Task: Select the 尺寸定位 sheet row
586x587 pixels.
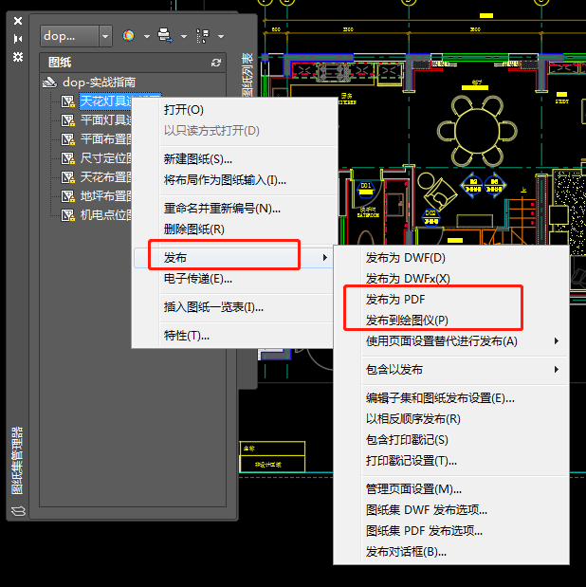Action: click(x=106, y=158)
